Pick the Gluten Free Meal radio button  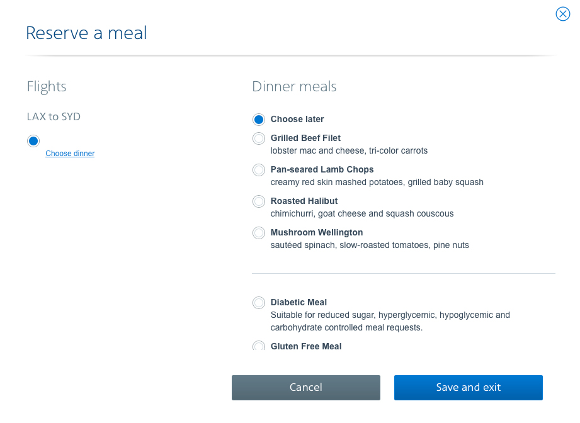pos(259,346)
